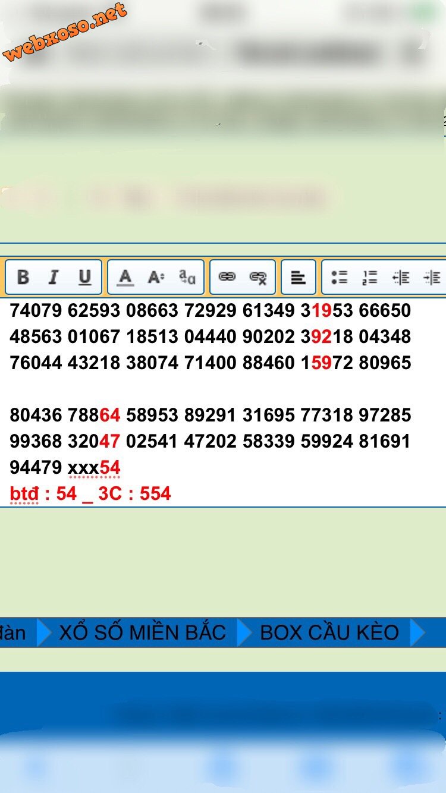
Task: Insert a hyperlink with the link icon
Action: pos(227,277)
